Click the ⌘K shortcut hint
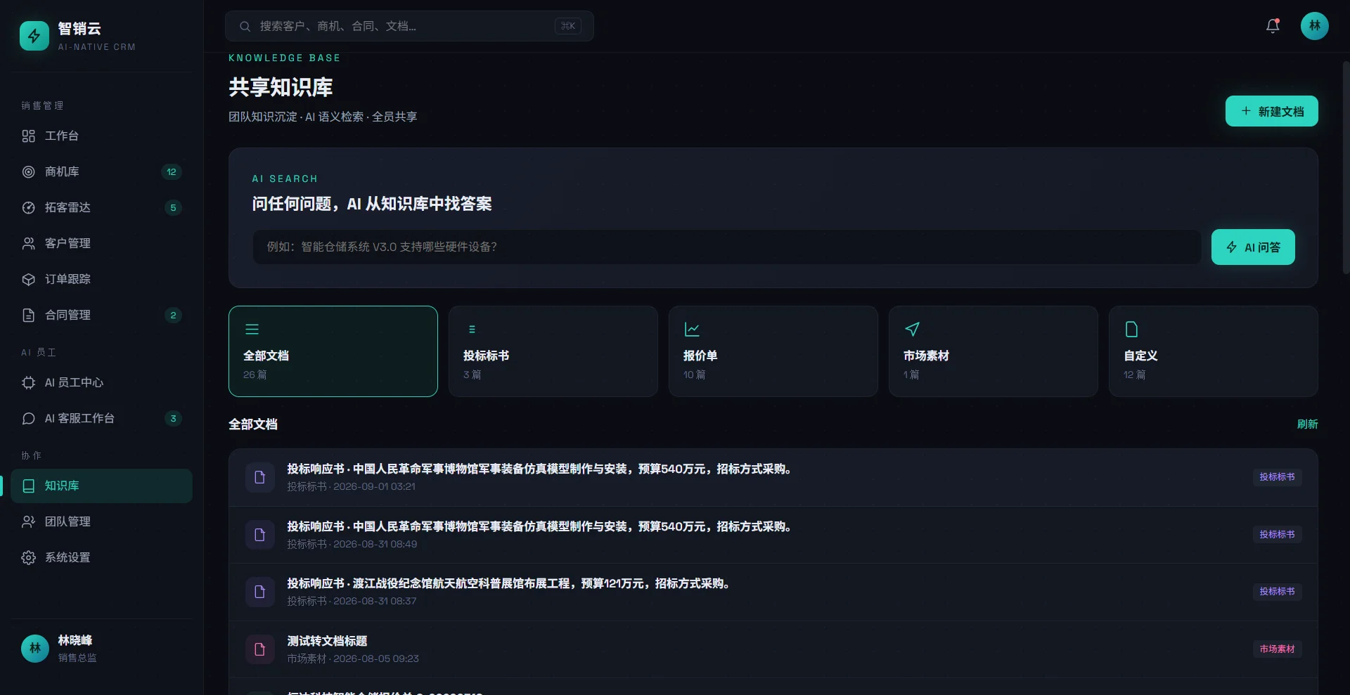The width and height of the screenshot is (1350, 695). click(567, 26)
